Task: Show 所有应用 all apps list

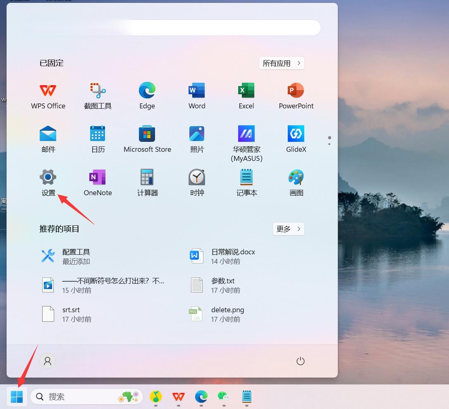Action: click(x=282, y=63)
